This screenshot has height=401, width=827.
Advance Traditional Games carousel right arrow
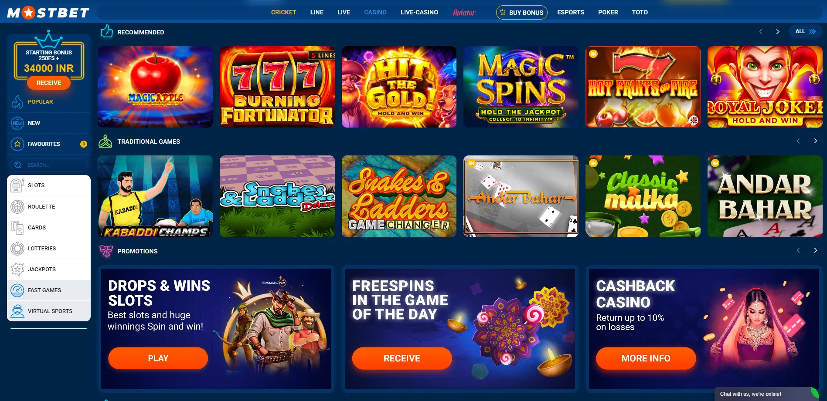pyautogui.click(x=815, y=141)
